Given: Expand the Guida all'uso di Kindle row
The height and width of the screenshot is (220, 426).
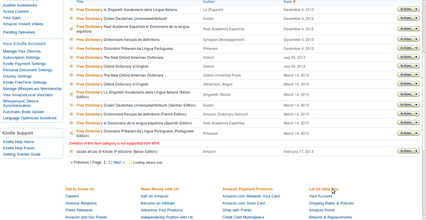Looking at the screenshot, I should (x=71, y=151).
